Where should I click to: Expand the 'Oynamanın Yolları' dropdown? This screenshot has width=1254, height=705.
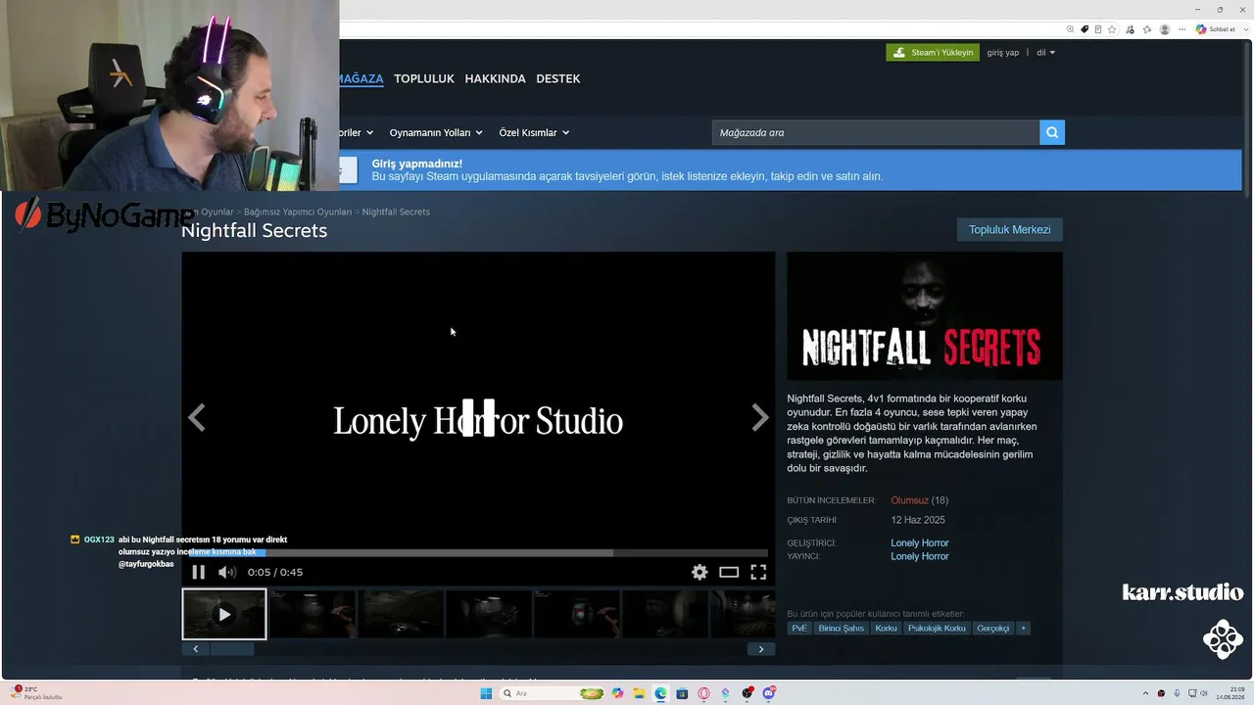point(436,132)
